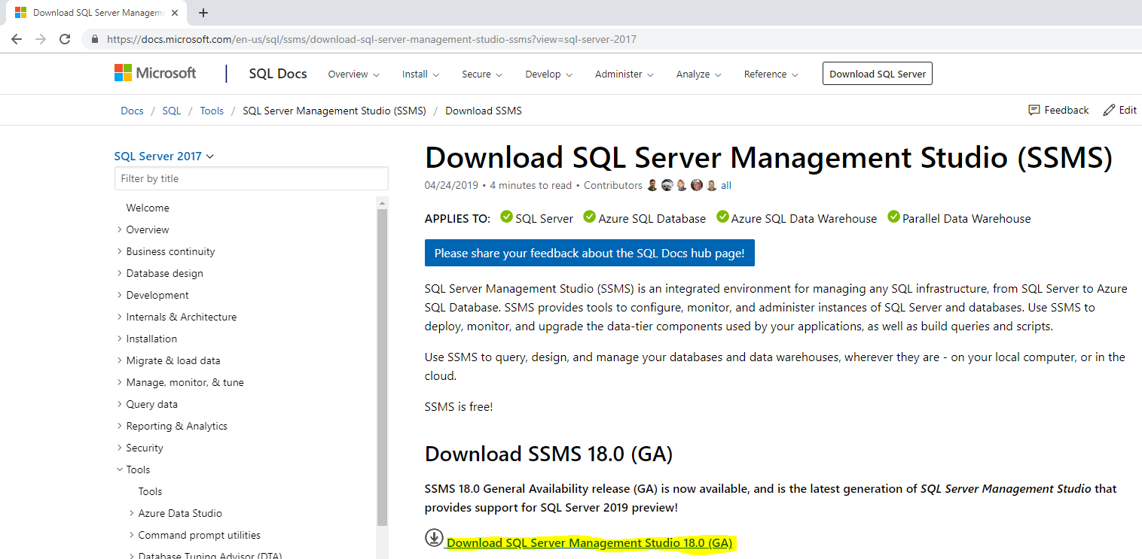Screen dimensions: 1142x559
Task: Click the browser back arrow
Action: point(17,39)
